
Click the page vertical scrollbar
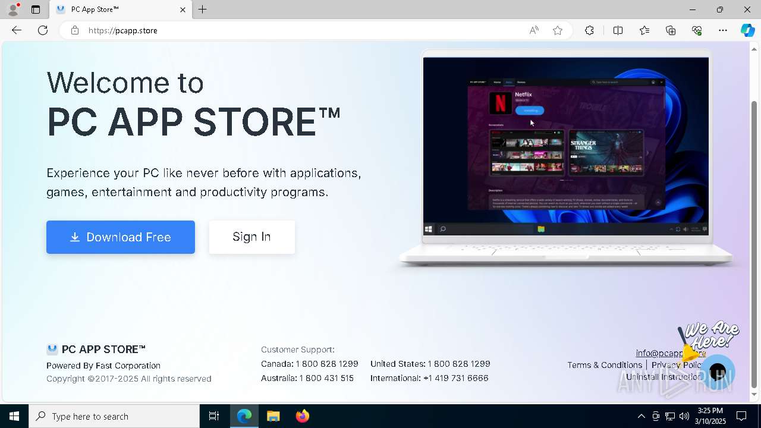coord(754,244)
